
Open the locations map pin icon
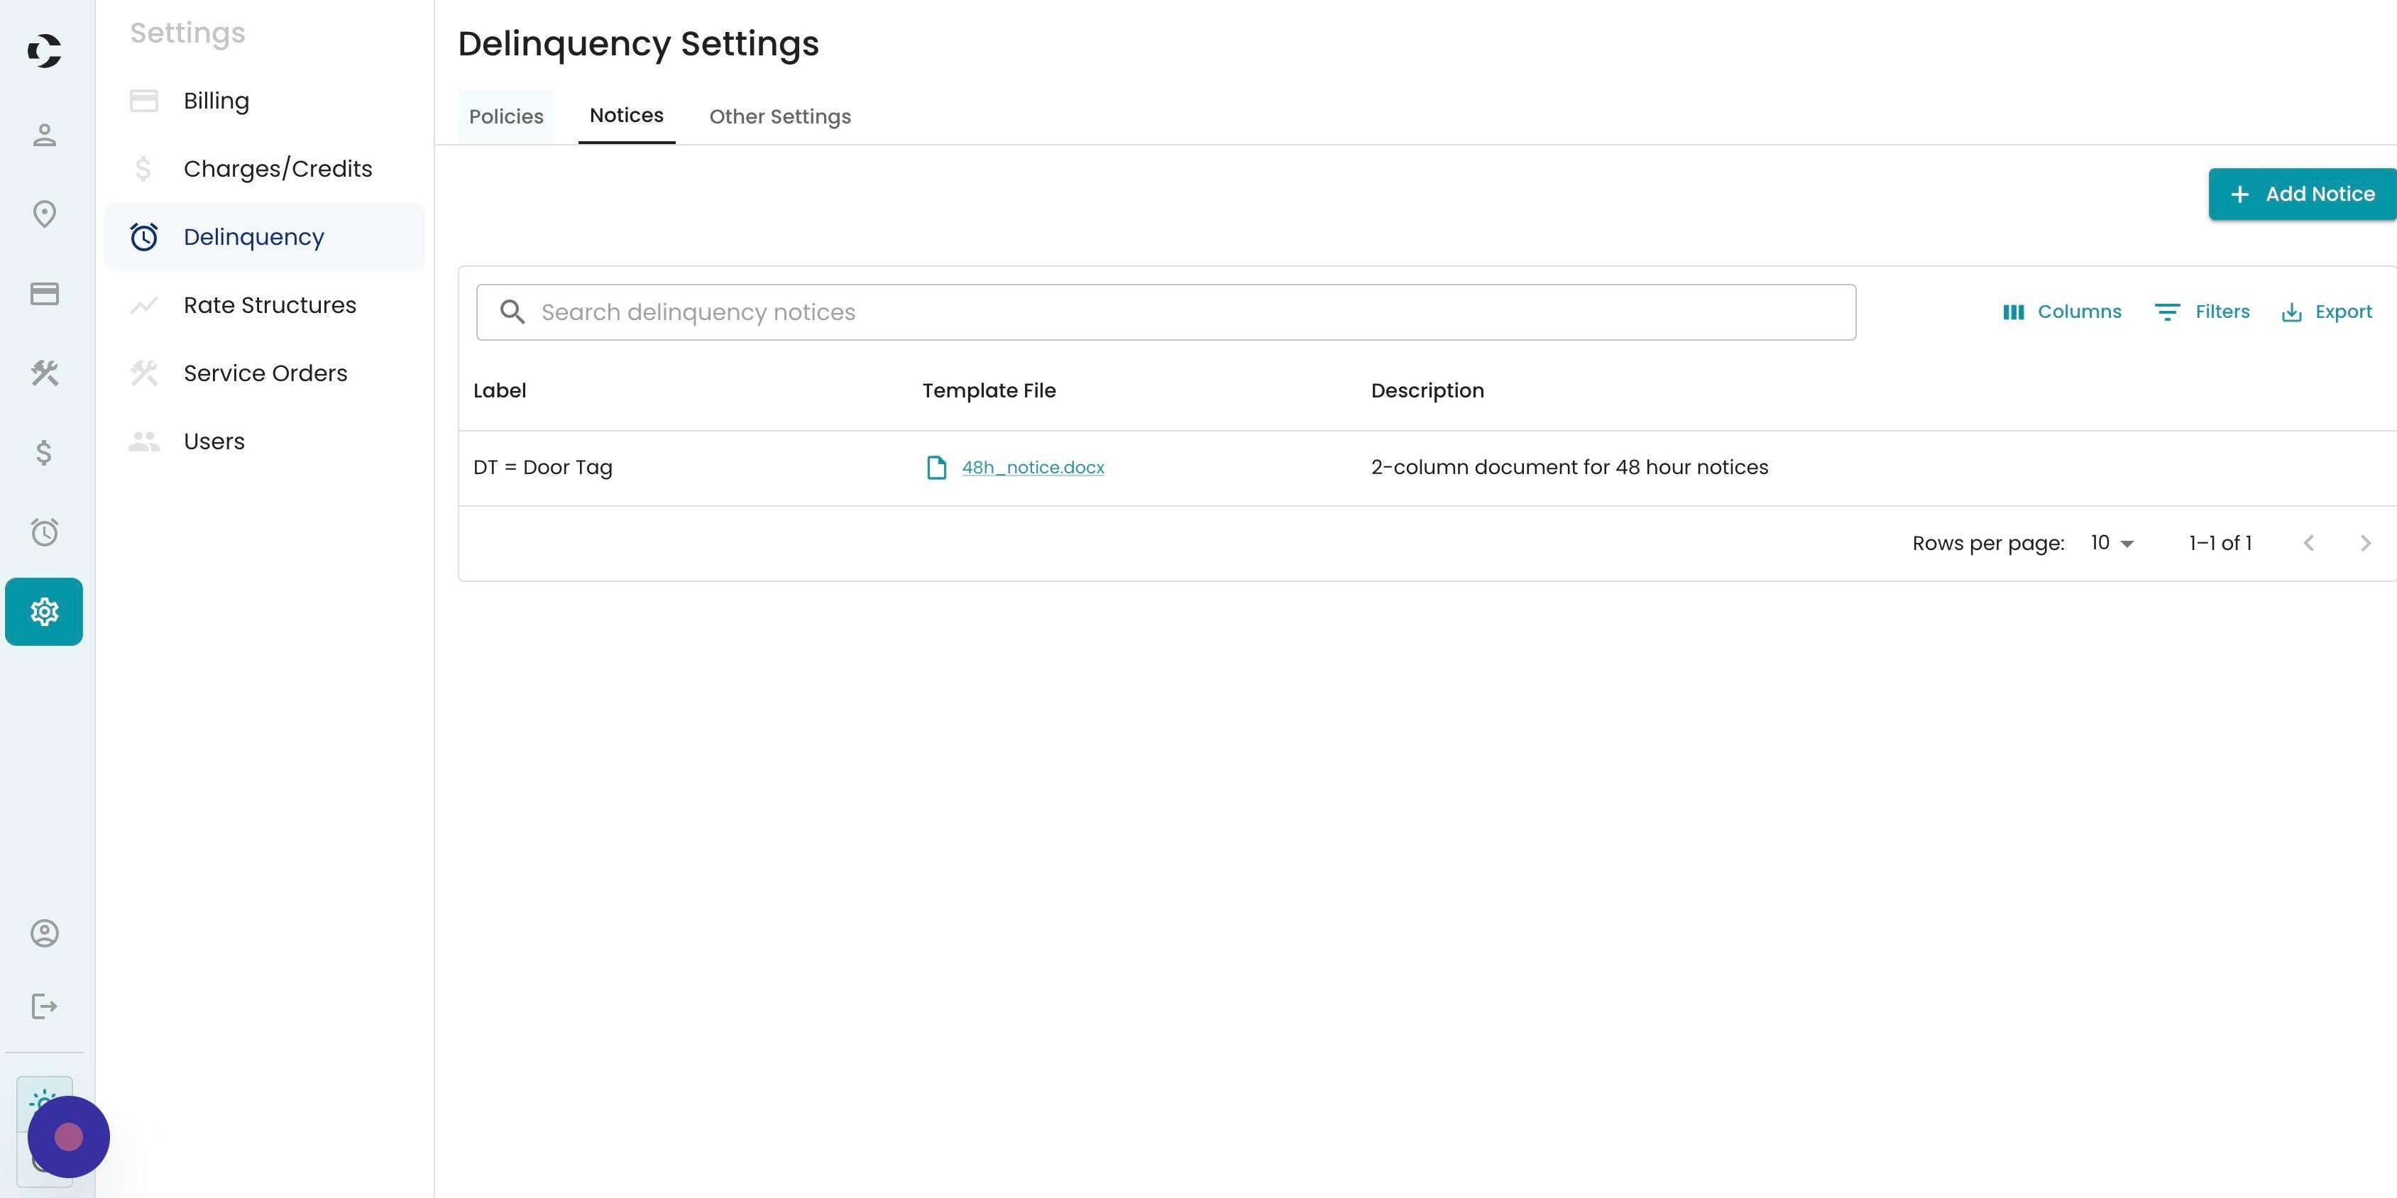click(x=44, y=214)
